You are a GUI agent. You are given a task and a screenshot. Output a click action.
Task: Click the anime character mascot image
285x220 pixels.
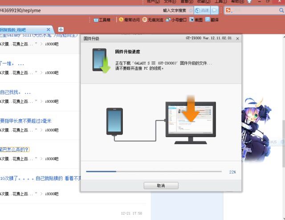coord(256,129)
